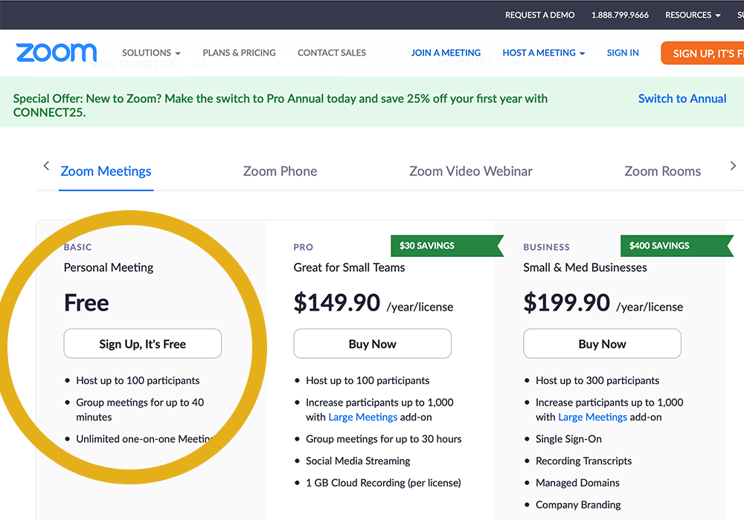Click Join a Meeting link
This screenshot has height=520, width=744.
446,53
